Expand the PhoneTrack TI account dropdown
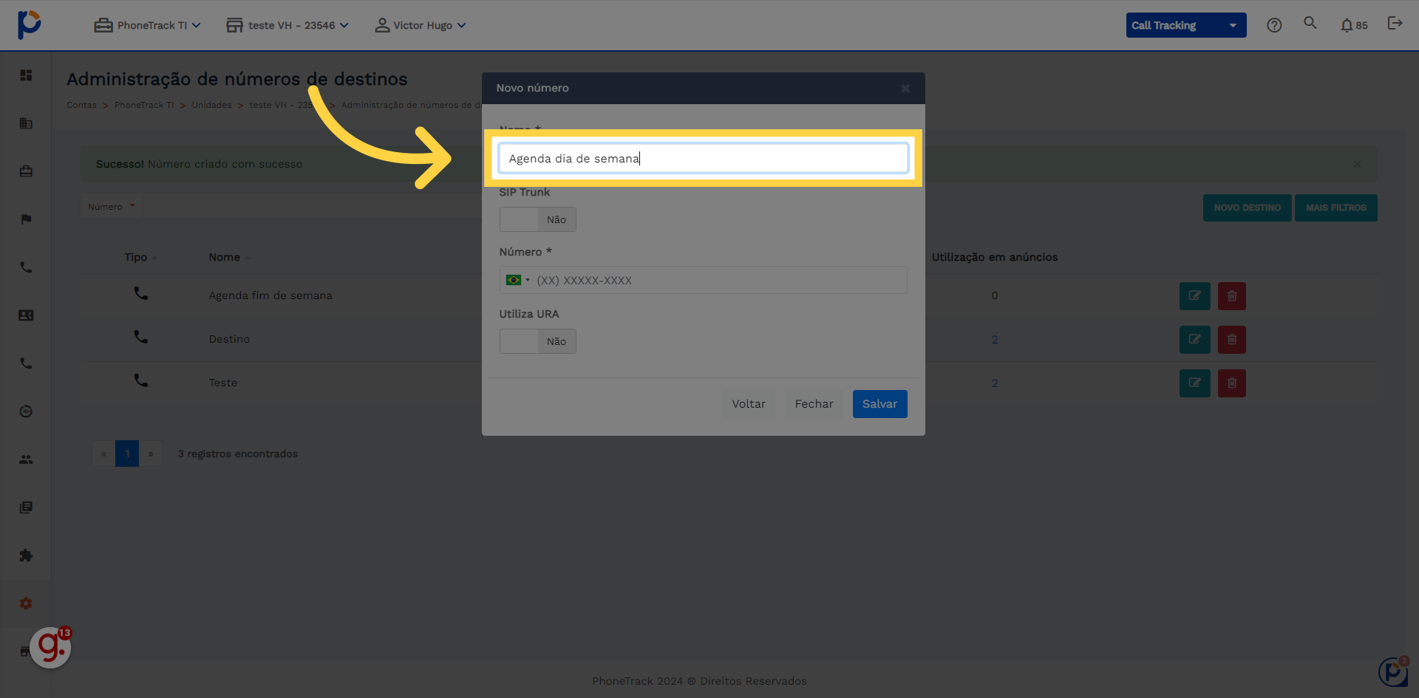The height and width of the screenshot is (698, 1419). click(147, 25)
